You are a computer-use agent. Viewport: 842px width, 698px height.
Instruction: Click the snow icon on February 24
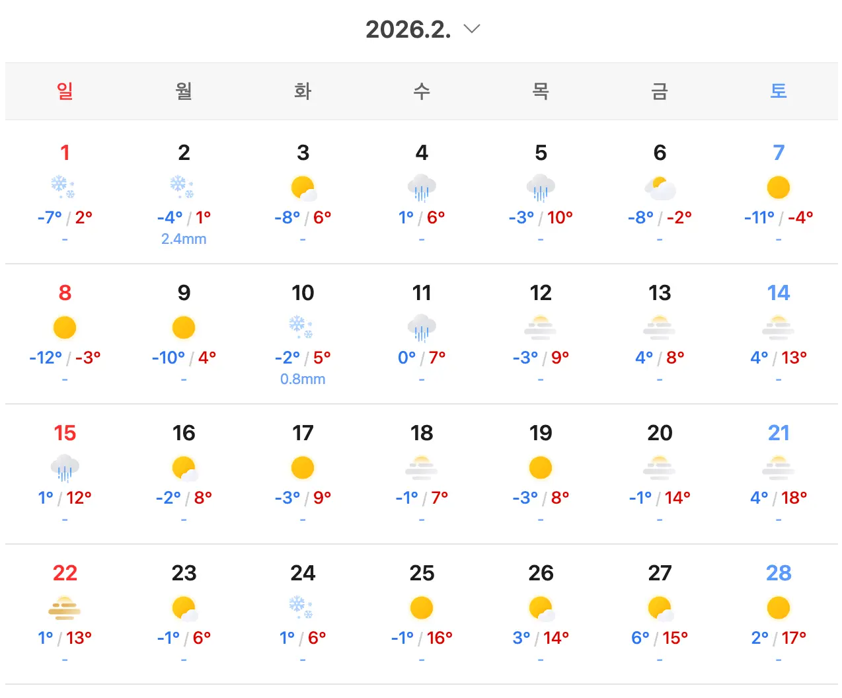(x=302, y=607)
